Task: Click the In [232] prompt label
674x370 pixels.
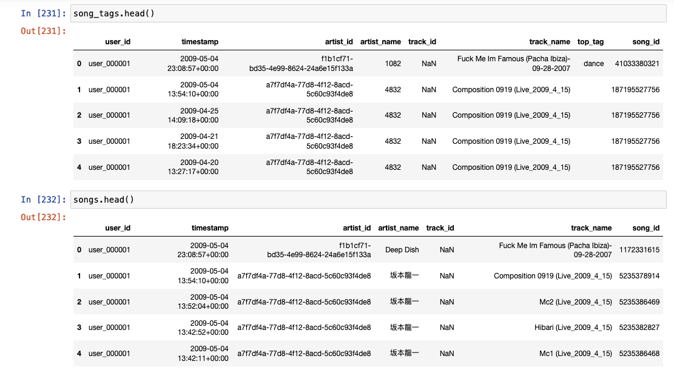Action: [x=44, y=200]
